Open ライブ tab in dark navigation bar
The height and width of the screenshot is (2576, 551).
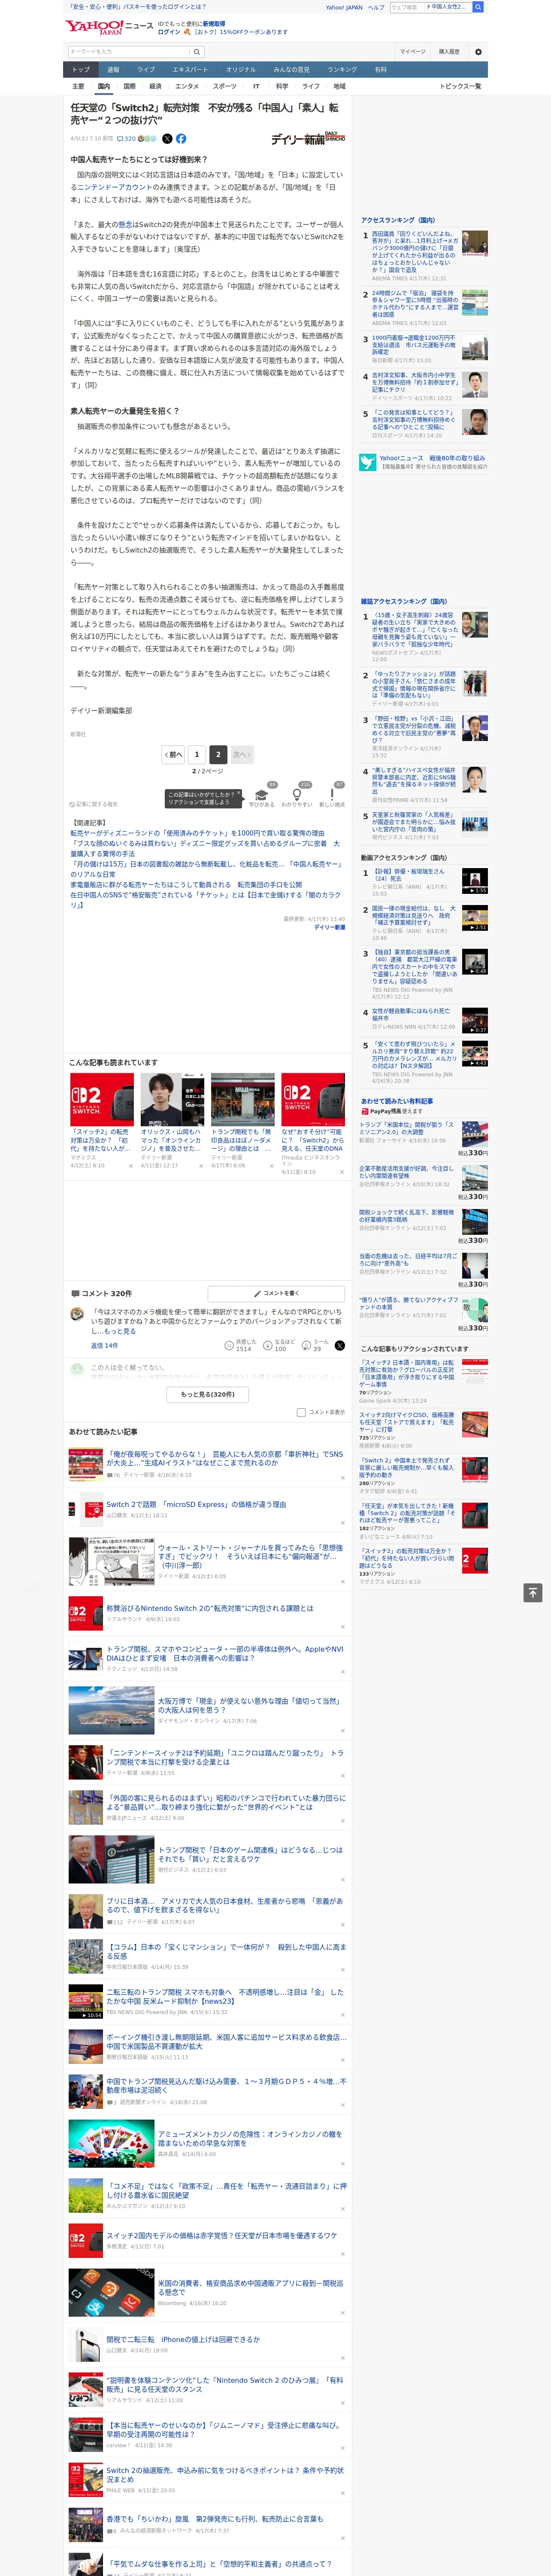point(146,69)
